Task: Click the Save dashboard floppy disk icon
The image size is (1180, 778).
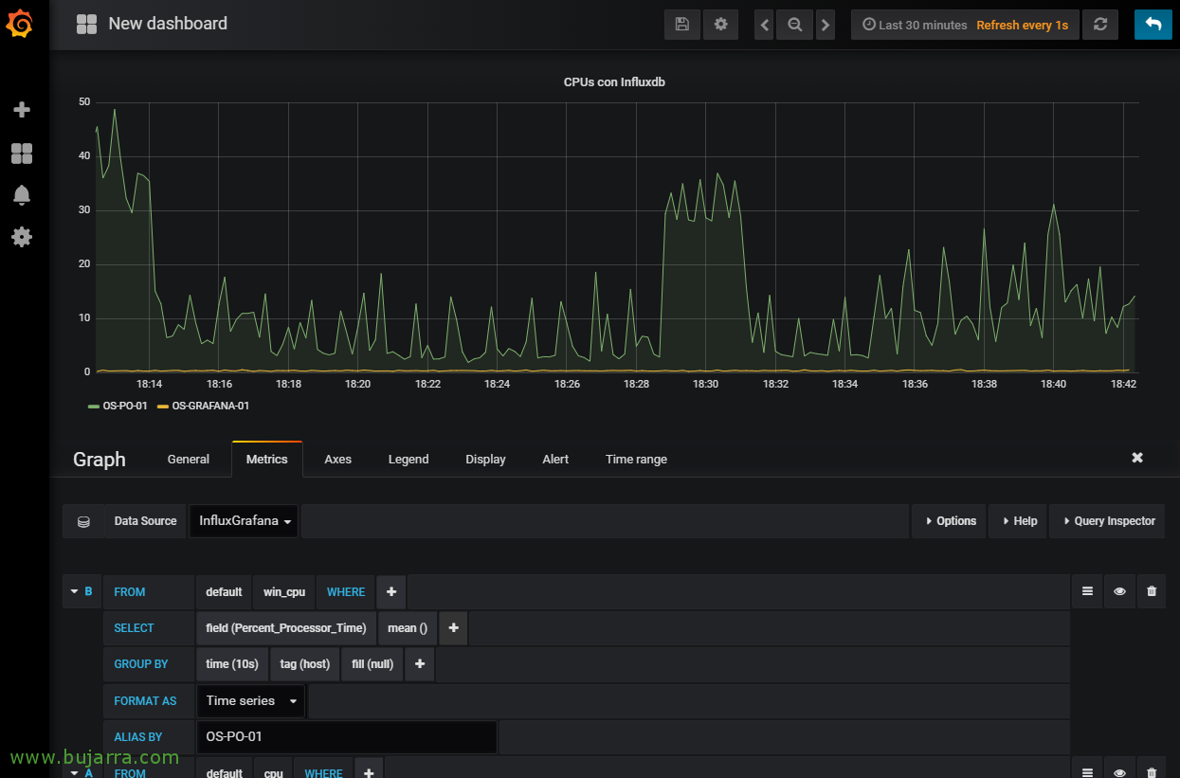Action: tap(681, 25)
